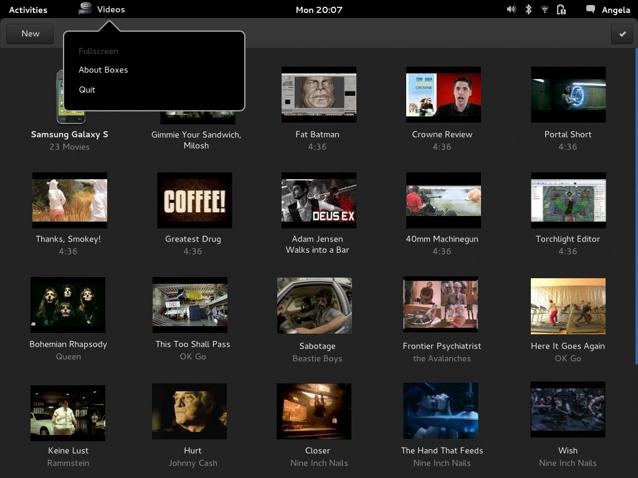This screenshot has width=638, height=478.
Task: Open the Wish video thumbnail
Action: (568, 410)
